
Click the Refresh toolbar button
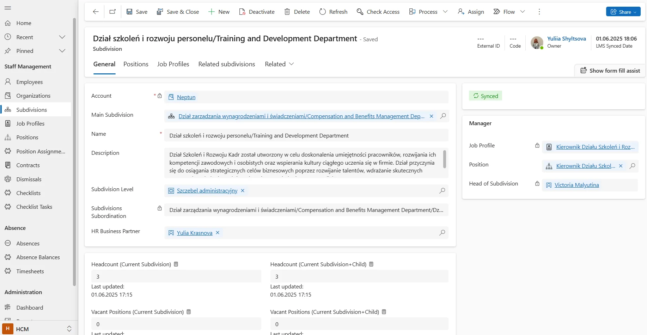[333, 12]
